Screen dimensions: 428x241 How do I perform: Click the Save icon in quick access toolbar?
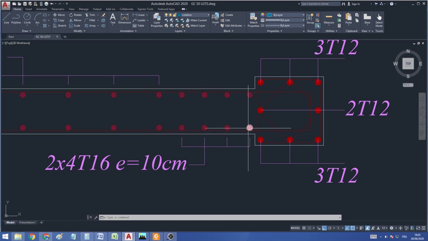(25, 4)
